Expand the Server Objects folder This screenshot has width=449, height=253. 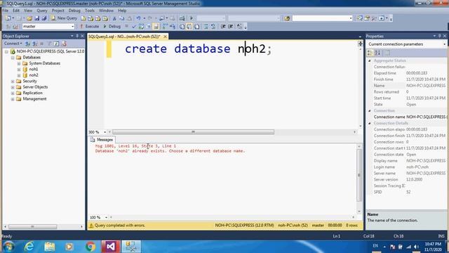(x=13, y=87)
